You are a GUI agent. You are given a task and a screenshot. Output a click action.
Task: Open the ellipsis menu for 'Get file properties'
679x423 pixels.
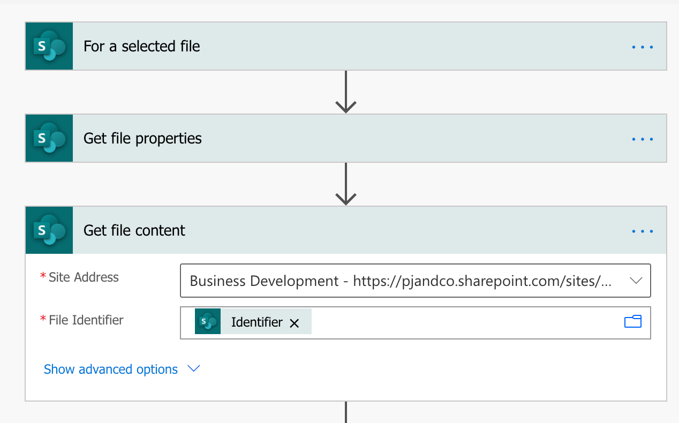[643, 139]
